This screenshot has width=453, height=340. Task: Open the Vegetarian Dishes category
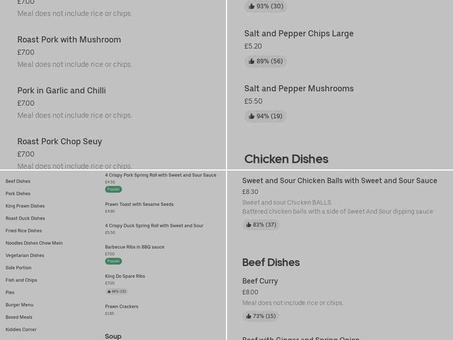pos(24,255)
